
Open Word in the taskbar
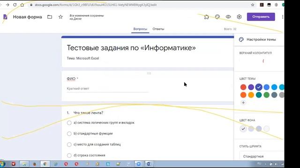coord(149,164)
